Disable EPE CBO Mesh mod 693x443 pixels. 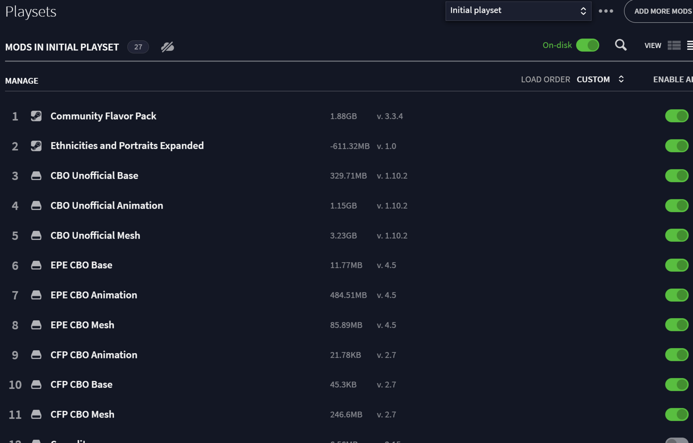pos(677,325)
